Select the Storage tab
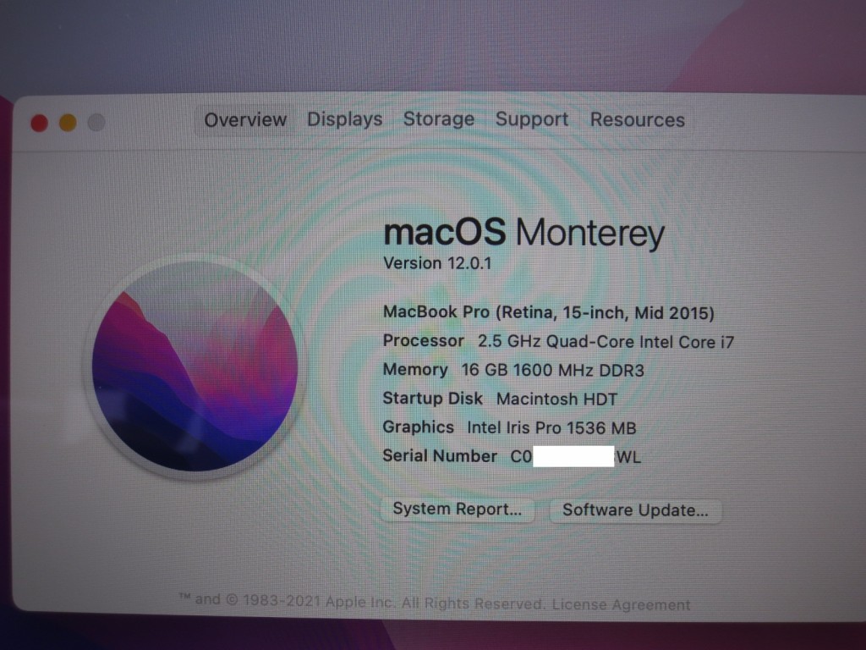The width and height of the screenshot is (866, 650). [439, 119]
